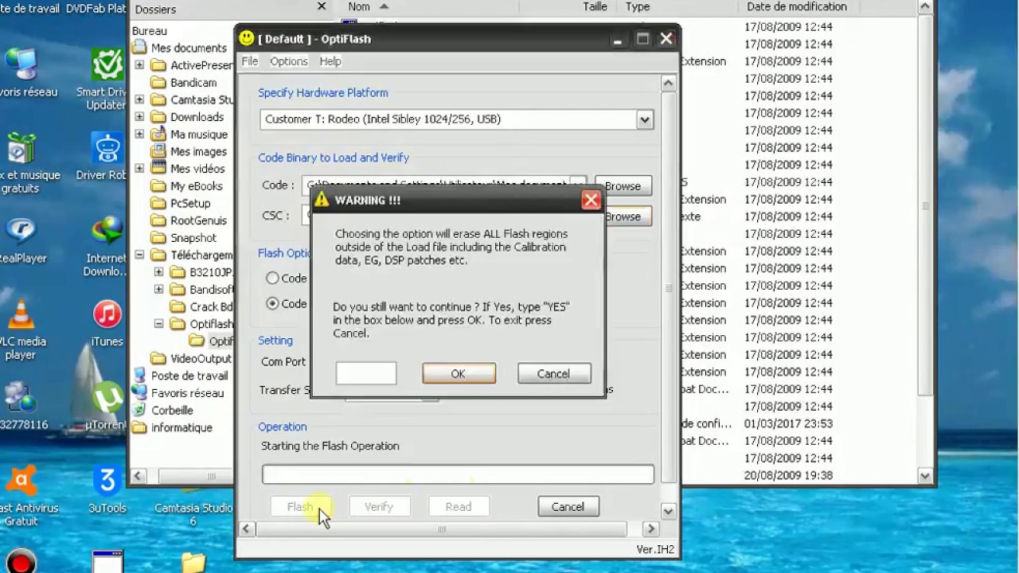The image size is (1019, 573).
Task: Collapse the Optiflash folder node
Action: tap(158, 324)
